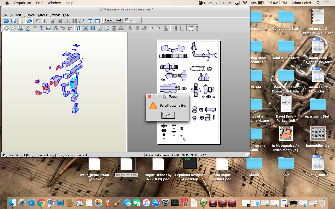The height and width of the screenshot is (209, 335).
Task: Toggle the Auto checkbox
Action: 127,20
